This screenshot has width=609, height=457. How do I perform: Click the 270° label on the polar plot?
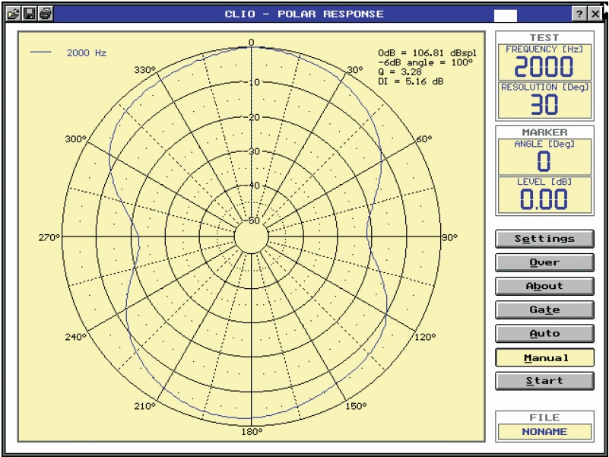click(x=49, y=237)
